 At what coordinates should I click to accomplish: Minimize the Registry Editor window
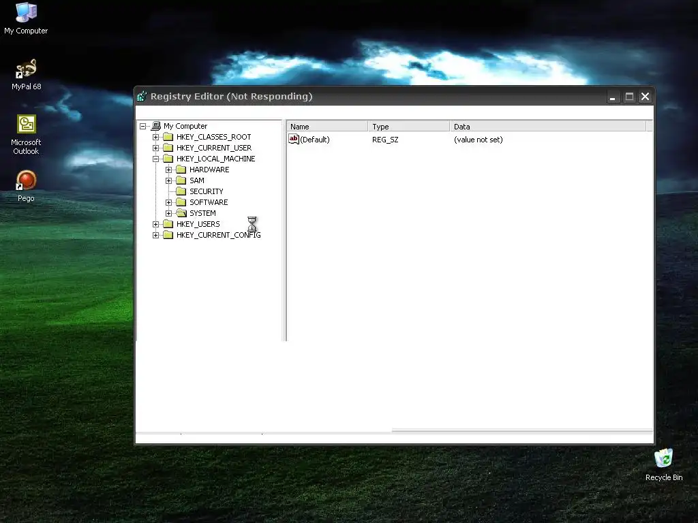click(x=613, y=97)
